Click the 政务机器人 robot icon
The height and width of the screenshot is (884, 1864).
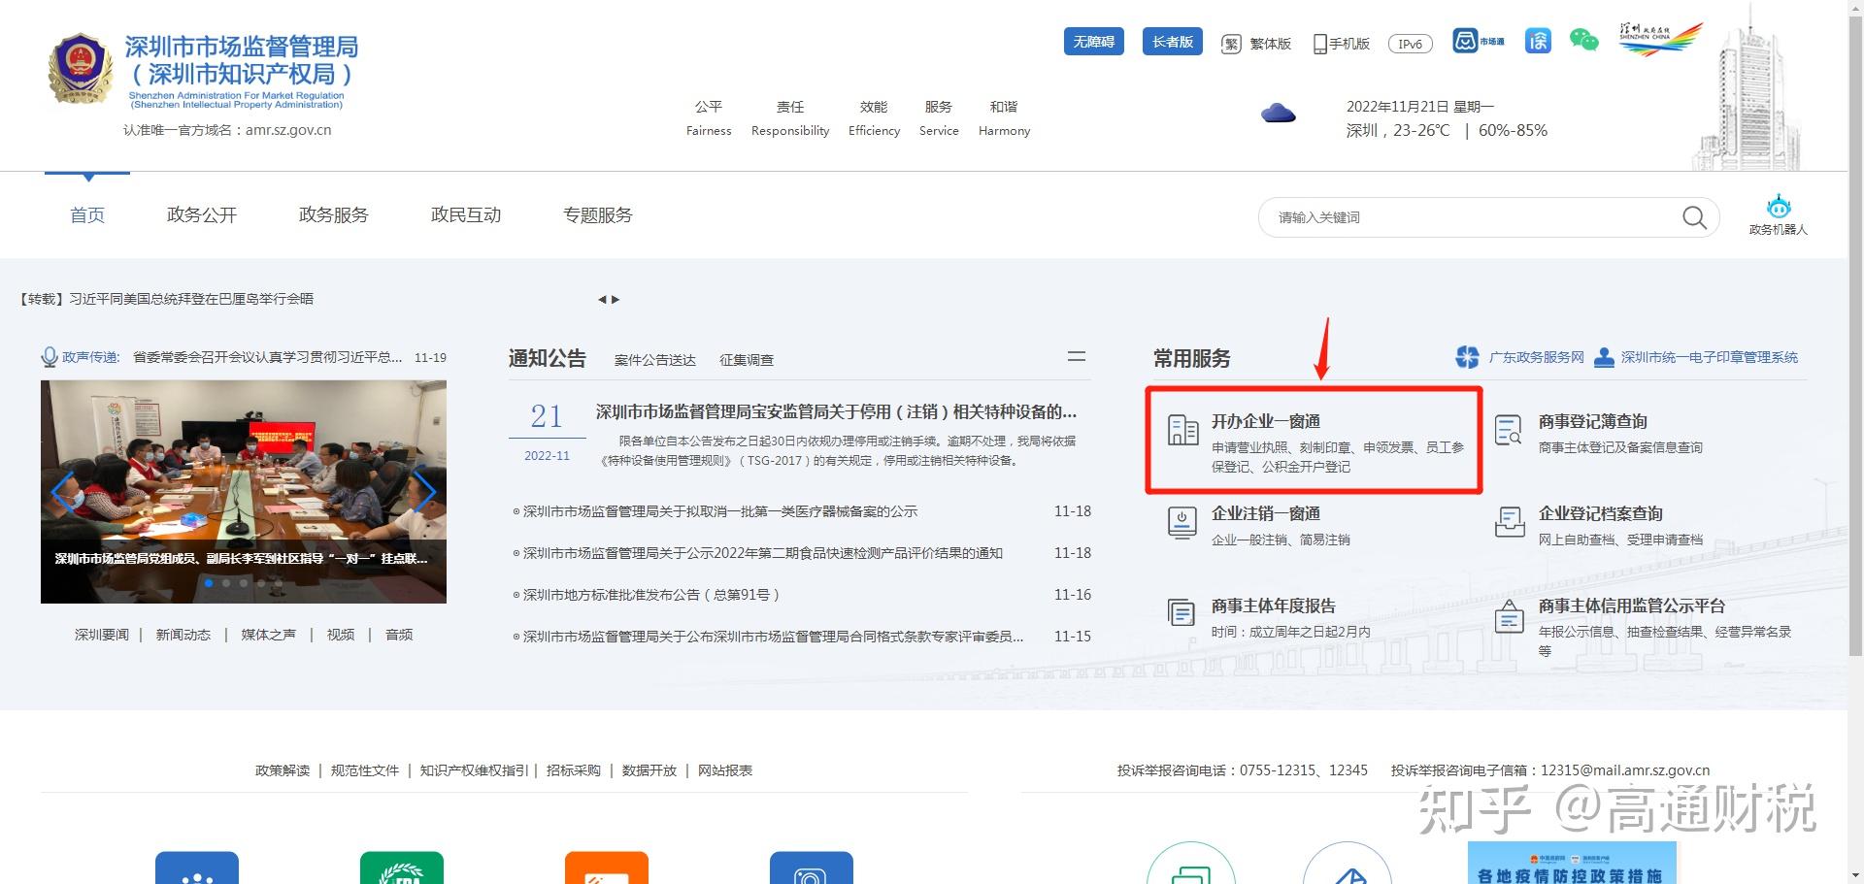point(1779,206)
